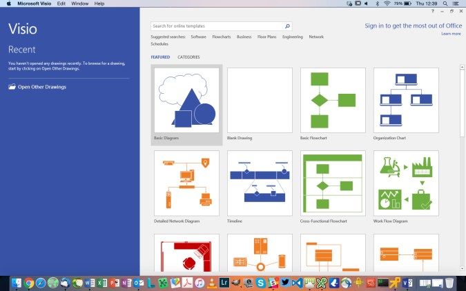Click the search magnifier icon in template search
Image resolution: width=466 pixels, height=291 pixels.
[x=287, y=26]
